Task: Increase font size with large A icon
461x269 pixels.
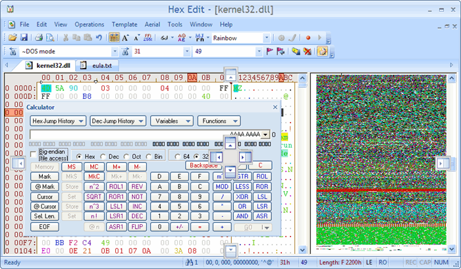Action: pyautogui.click(x=126, y=38)
